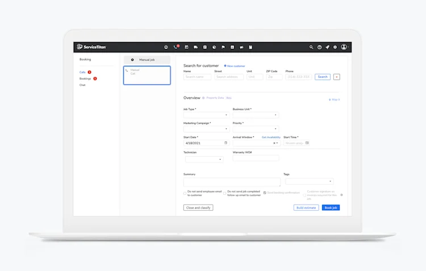Check Do not send job completed follow up email
The height and width of the screenshot is (271, 426).
(225, 193)
